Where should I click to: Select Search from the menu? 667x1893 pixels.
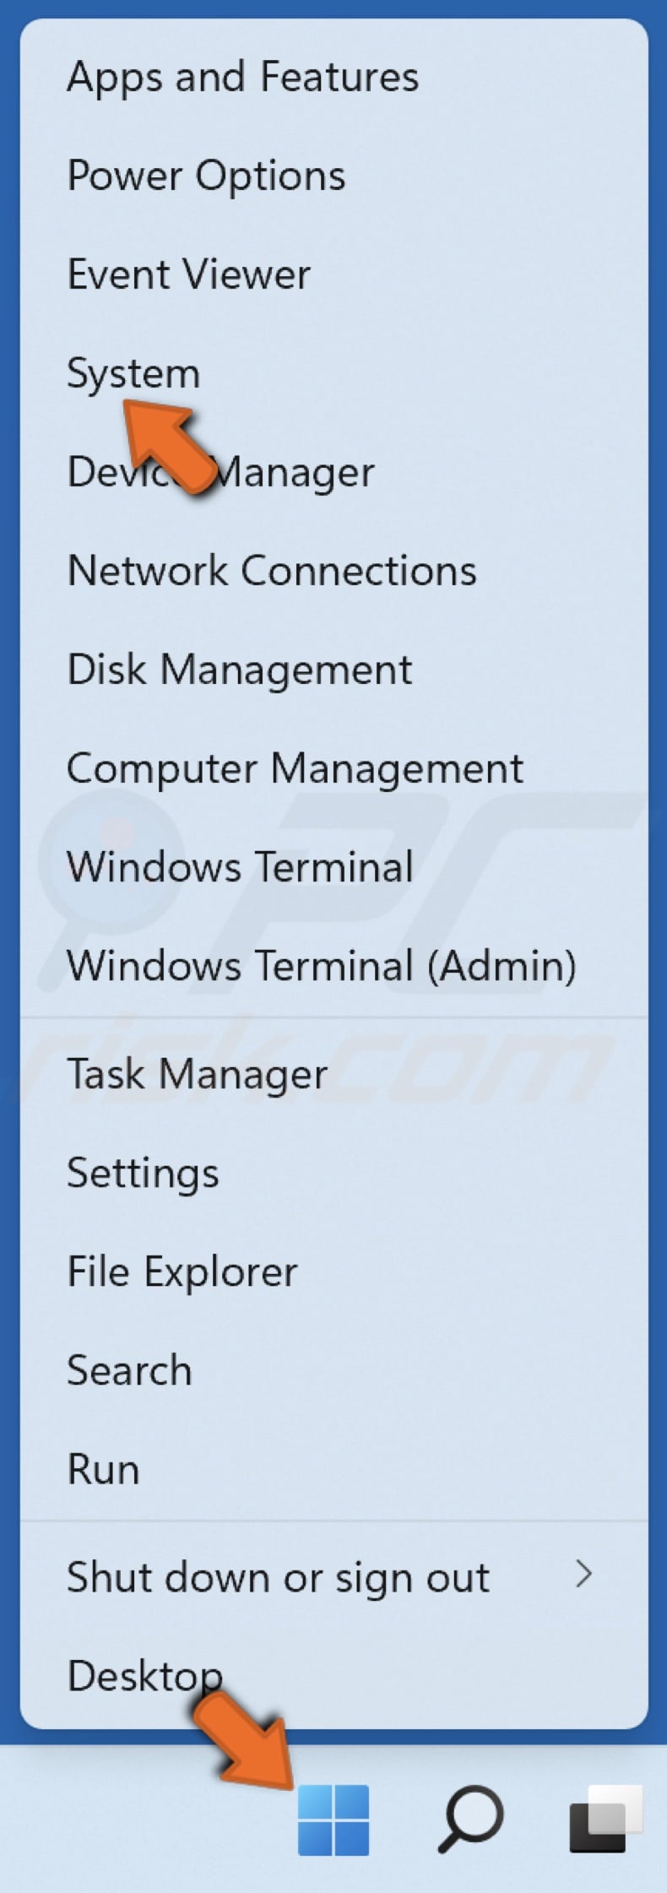click(128, 1370)
